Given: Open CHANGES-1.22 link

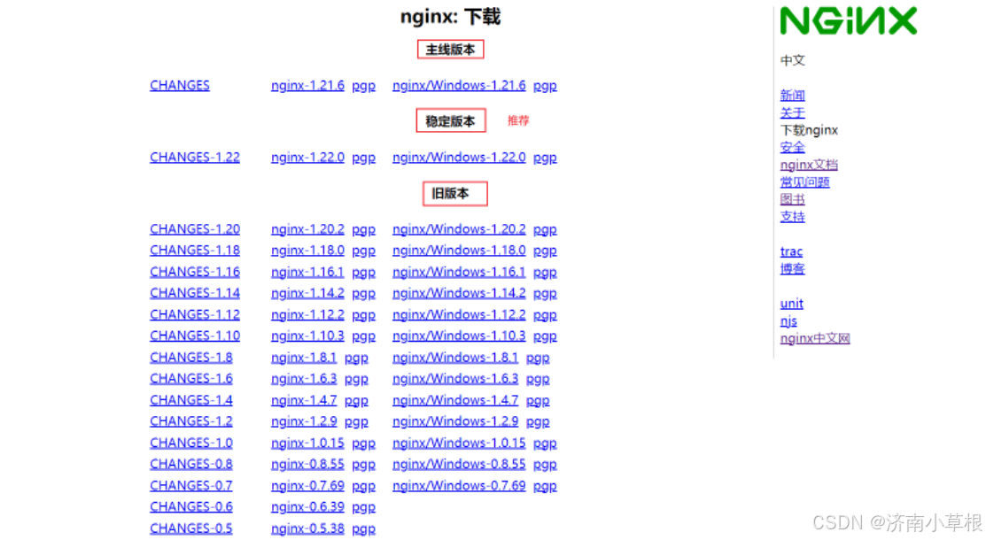Looking at the screenshot, I should click(195, 158).
